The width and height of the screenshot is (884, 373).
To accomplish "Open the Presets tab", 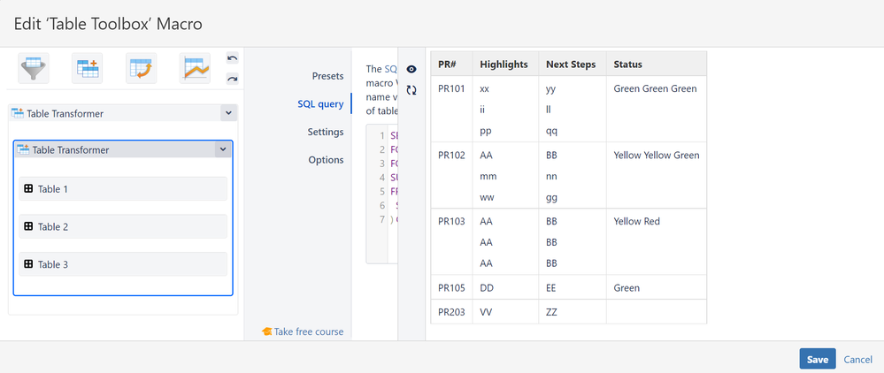I will pos(327,76).
